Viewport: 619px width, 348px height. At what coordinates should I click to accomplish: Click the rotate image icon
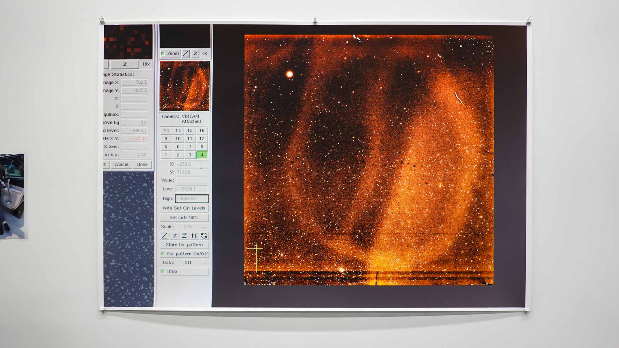pyautogui.click(x=204, y=236)
